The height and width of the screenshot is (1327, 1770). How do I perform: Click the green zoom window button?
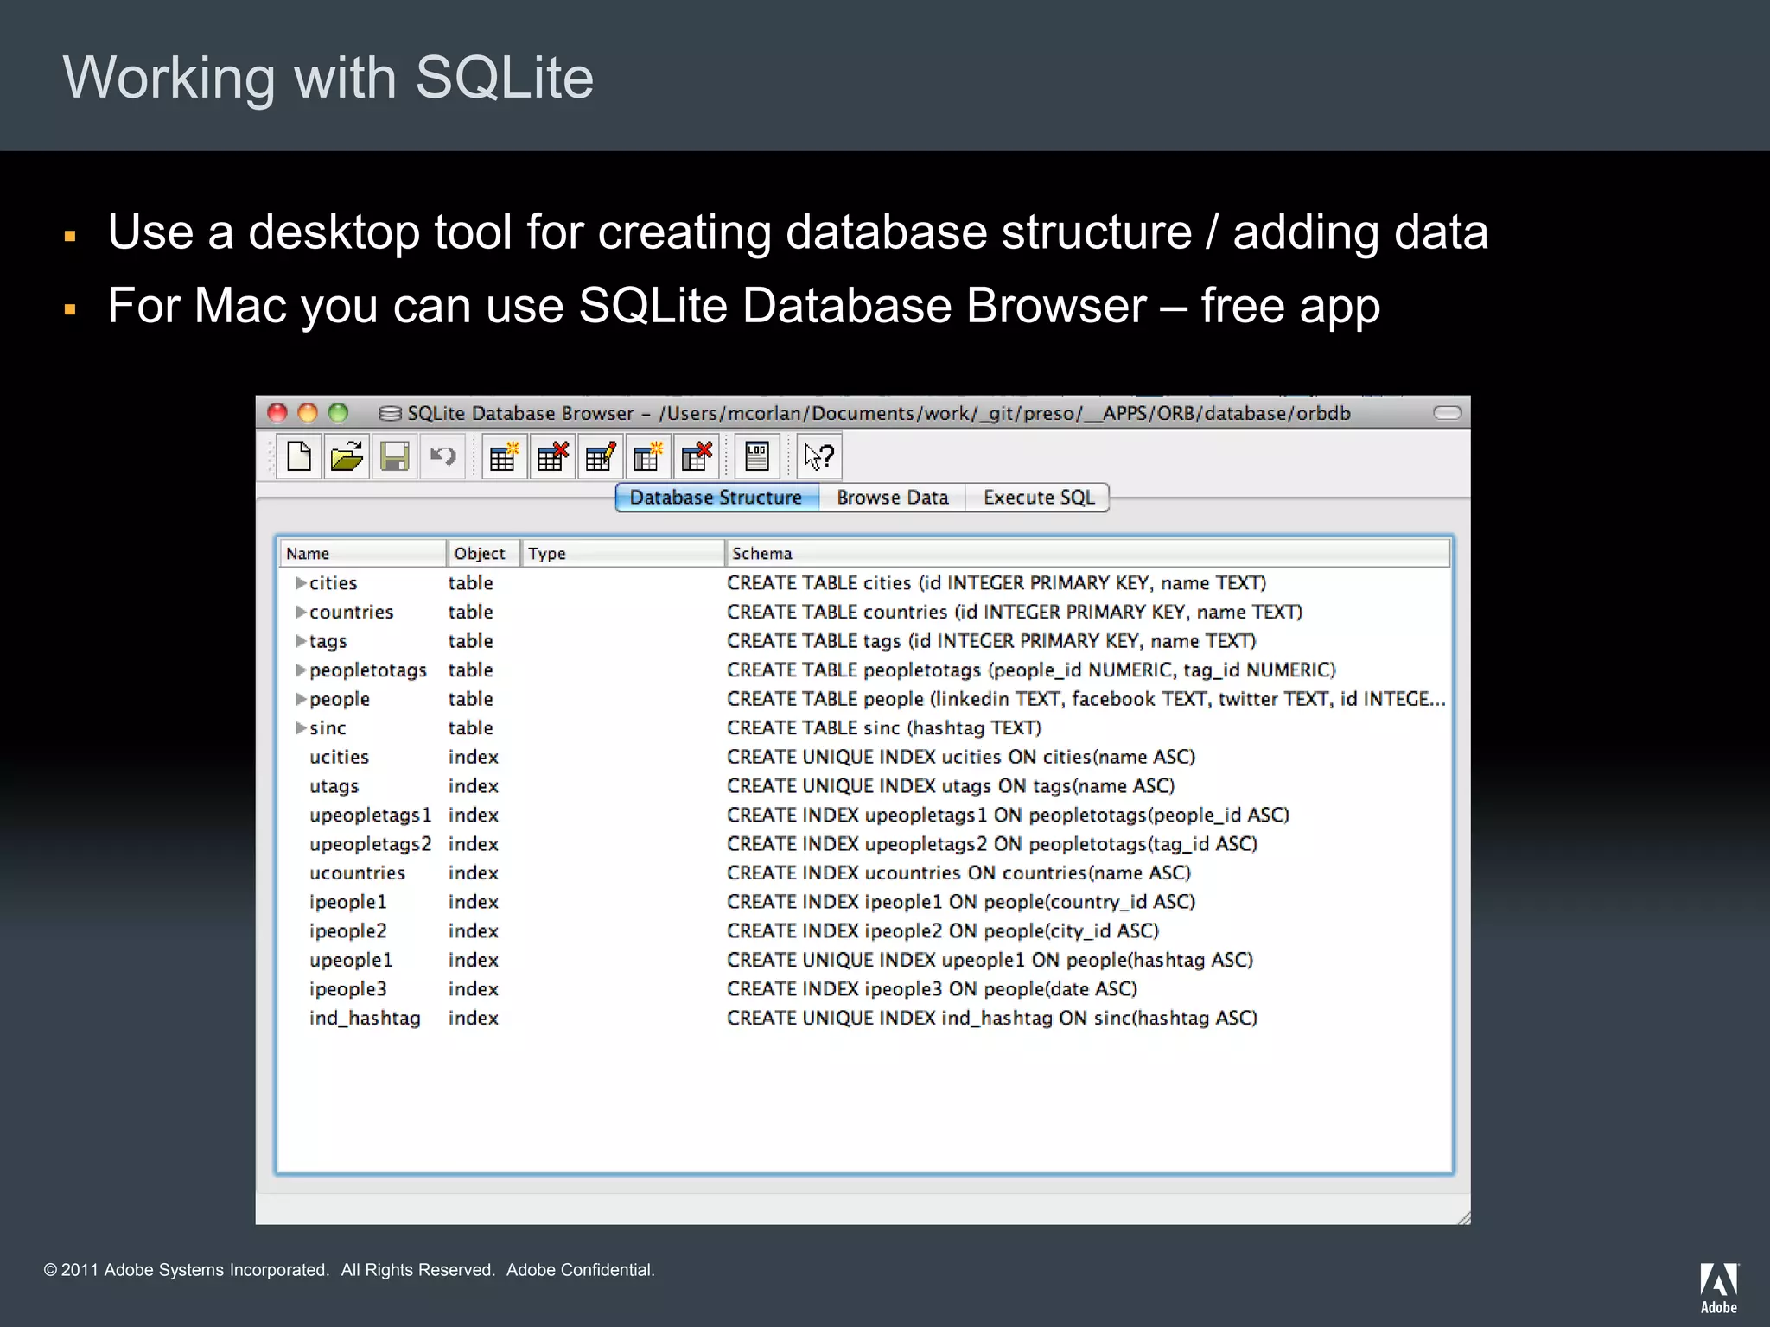[x=338, y=413]
